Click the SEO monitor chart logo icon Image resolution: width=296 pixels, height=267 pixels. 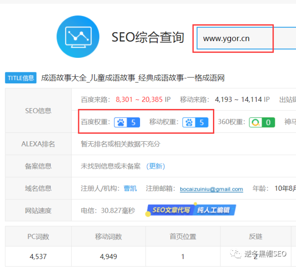(78, 37)
